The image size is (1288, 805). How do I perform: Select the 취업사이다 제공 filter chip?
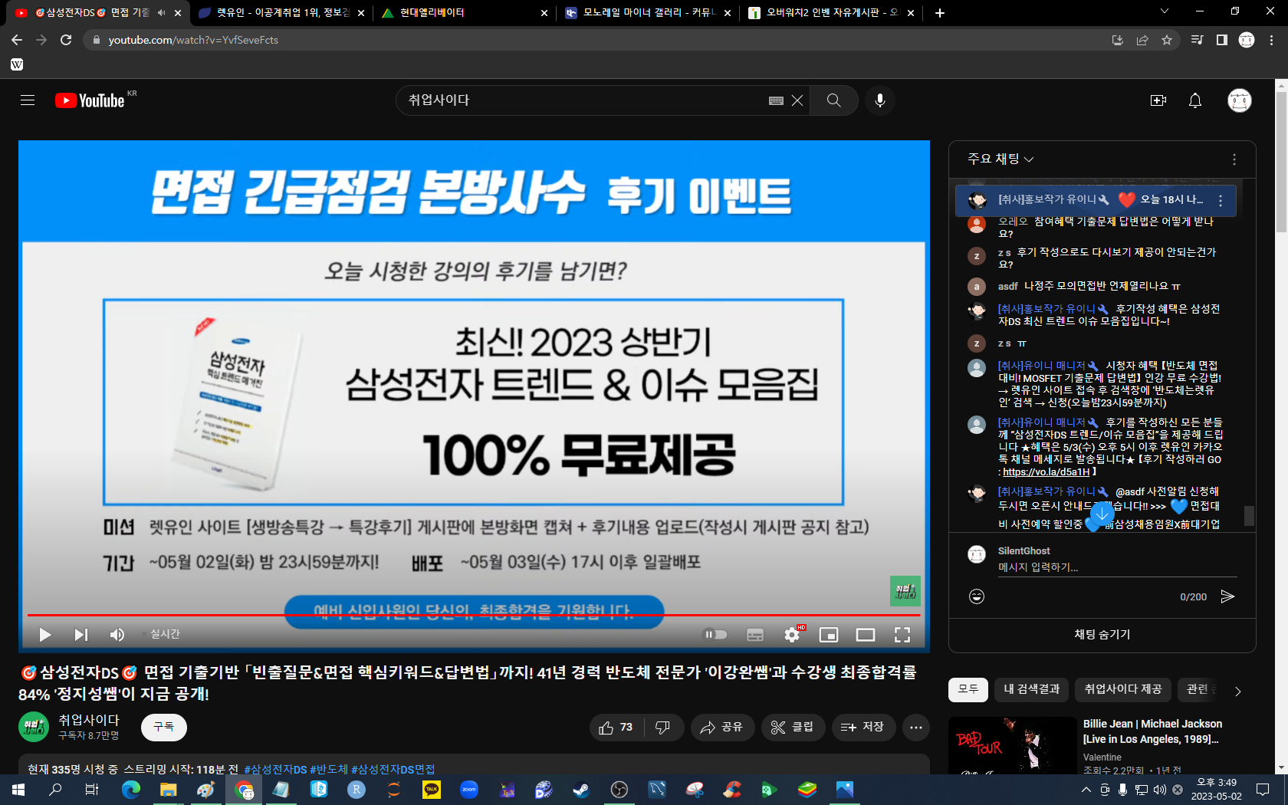click(1122, 689)
